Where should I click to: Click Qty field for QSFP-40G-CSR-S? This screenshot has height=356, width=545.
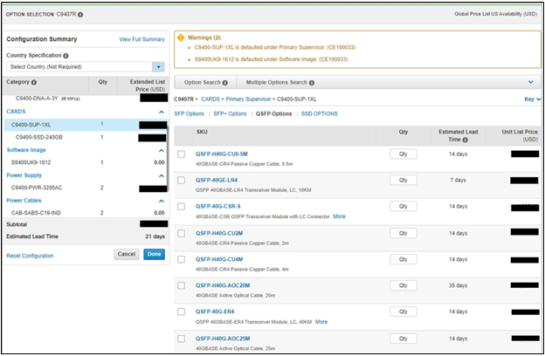(x=404, y=206)
